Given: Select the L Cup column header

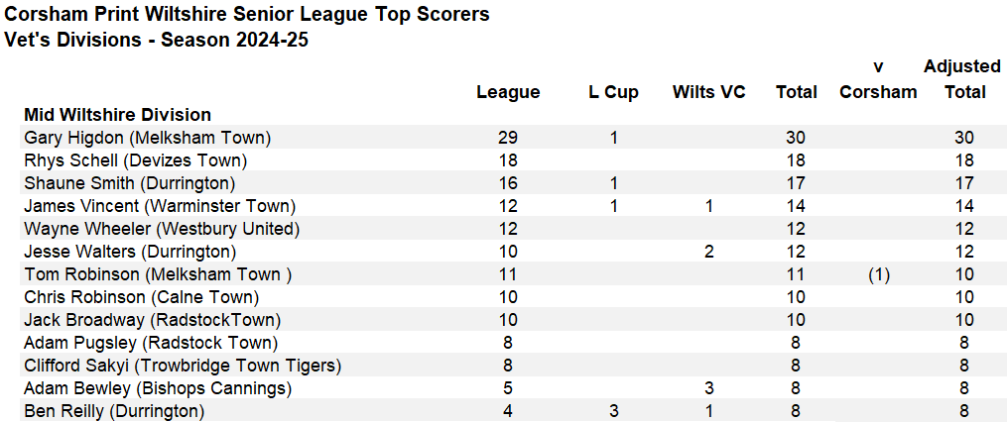Looking at the screenshot, I should click(613, 92).
